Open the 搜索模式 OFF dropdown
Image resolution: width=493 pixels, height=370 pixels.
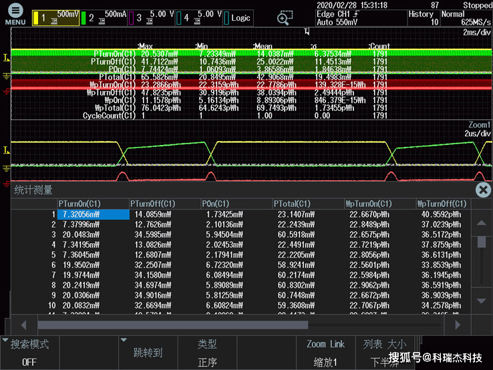29,353
